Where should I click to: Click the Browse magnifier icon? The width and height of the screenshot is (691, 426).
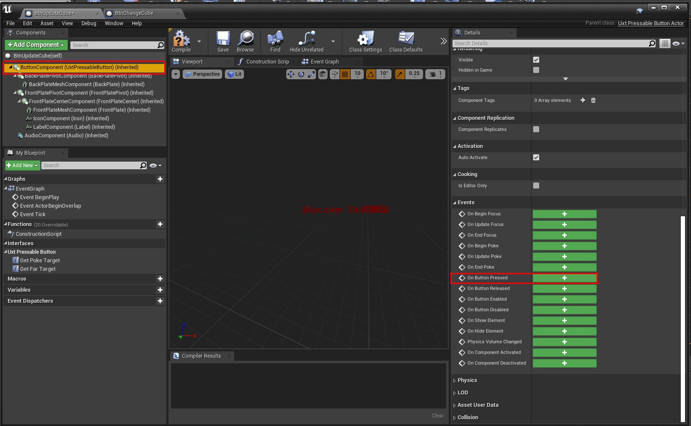245,41
